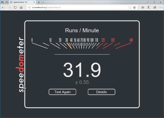Open Reading view book icon
Viewport: 164px width, 118px height.
point(130,7)
